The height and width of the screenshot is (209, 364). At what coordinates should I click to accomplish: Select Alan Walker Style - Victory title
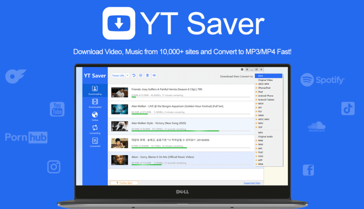(158, 123)
